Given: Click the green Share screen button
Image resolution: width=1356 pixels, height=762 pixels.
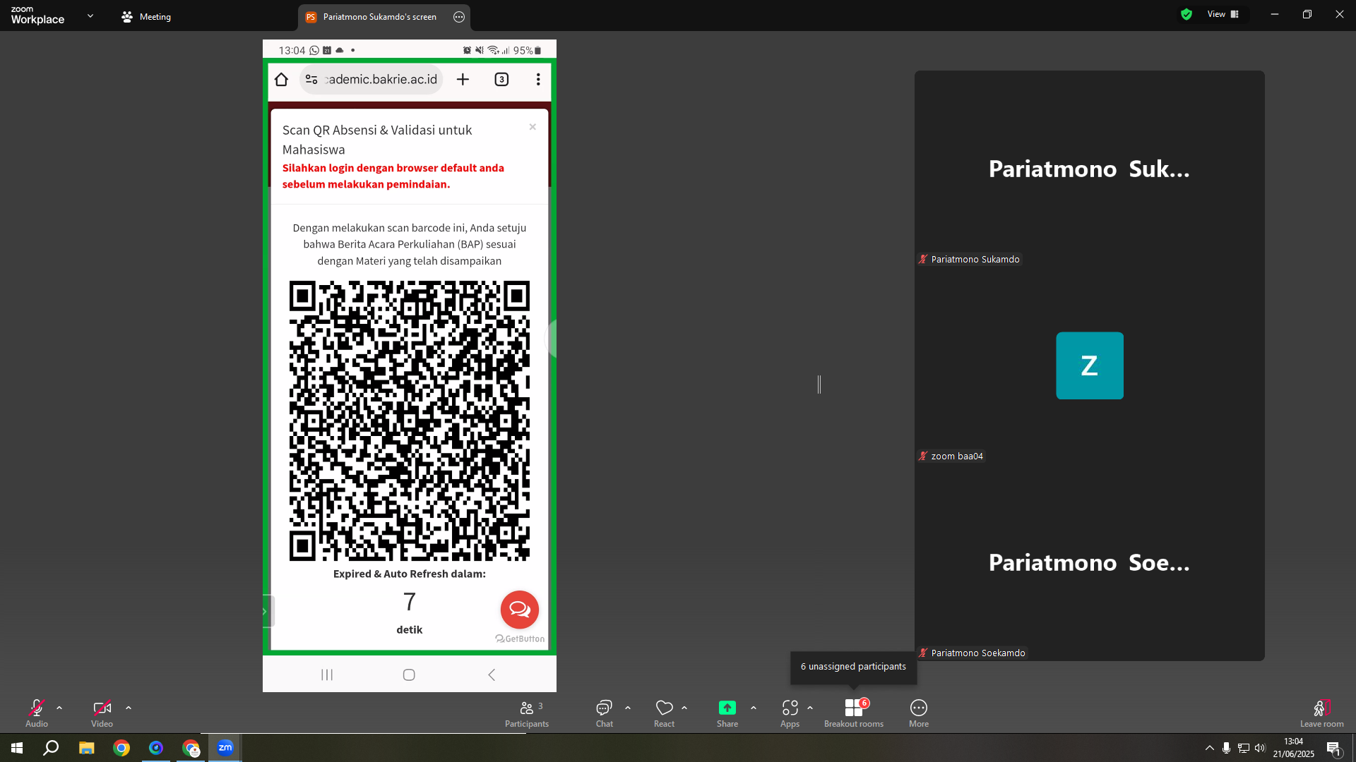Looking at the screenshot, I should coord(727,713).
